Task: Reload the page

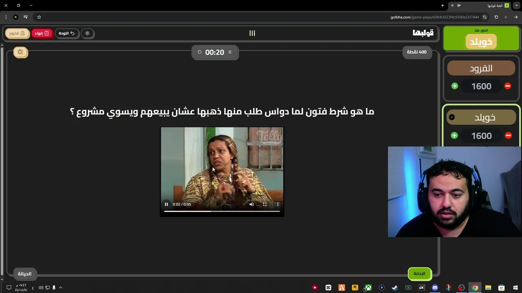Action: (x=496, y=17)
